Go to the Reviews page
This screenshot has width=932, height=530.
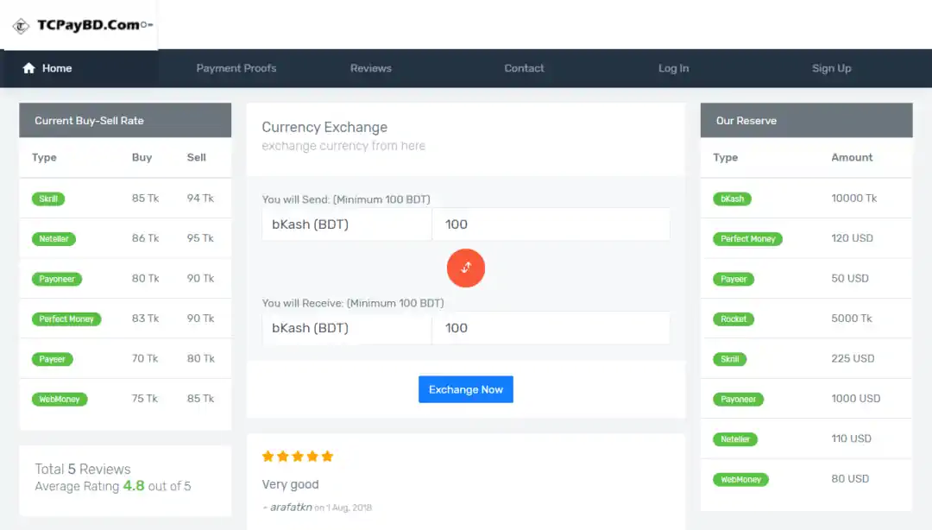tap(371, 68)
